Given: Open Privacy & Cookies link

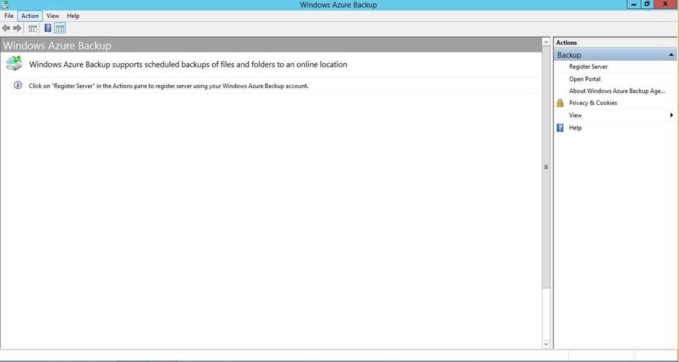Looking at the screenshot, I should coord(593,103).
